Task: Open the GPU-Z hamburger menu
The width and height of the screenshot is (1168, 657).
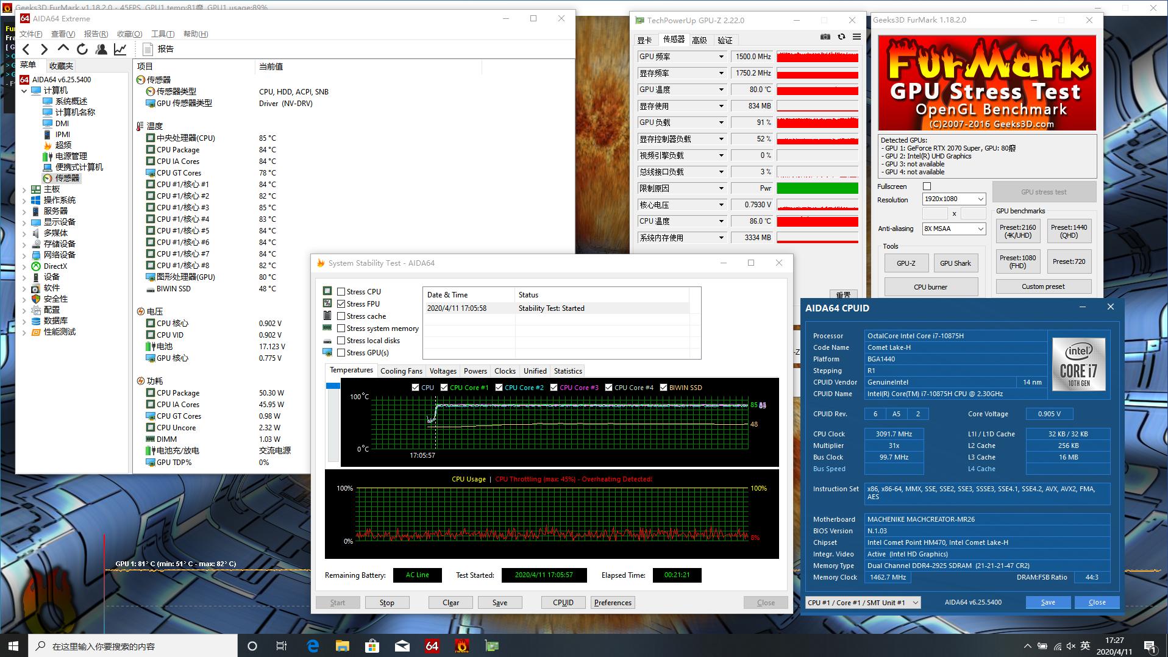Action: tap(856, 37)
